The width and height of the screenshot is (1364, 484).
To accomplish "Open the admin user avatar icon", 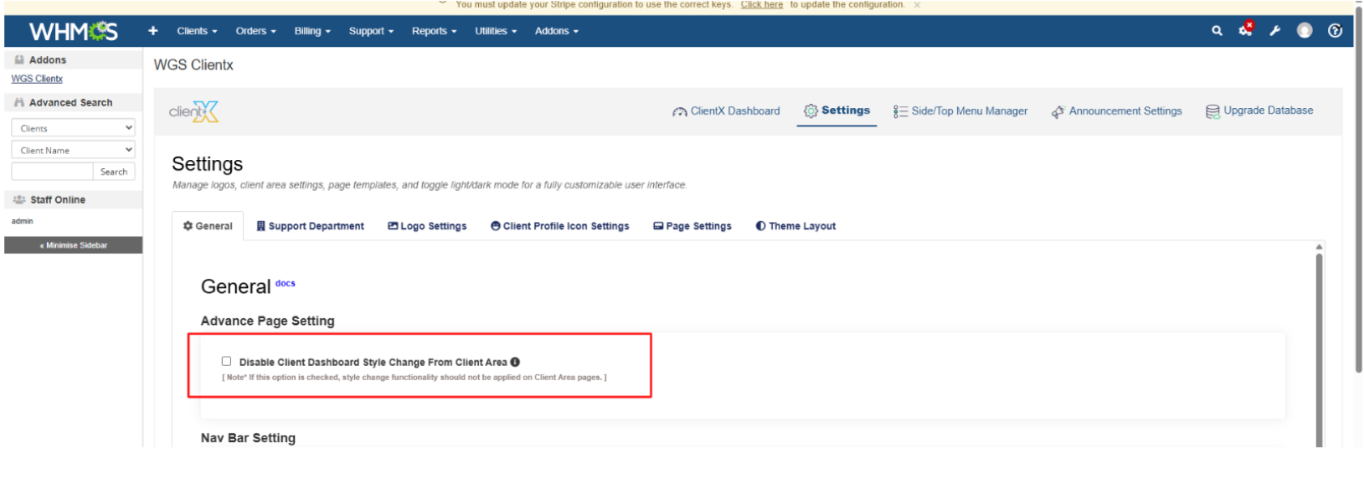I will (1305, 31).
